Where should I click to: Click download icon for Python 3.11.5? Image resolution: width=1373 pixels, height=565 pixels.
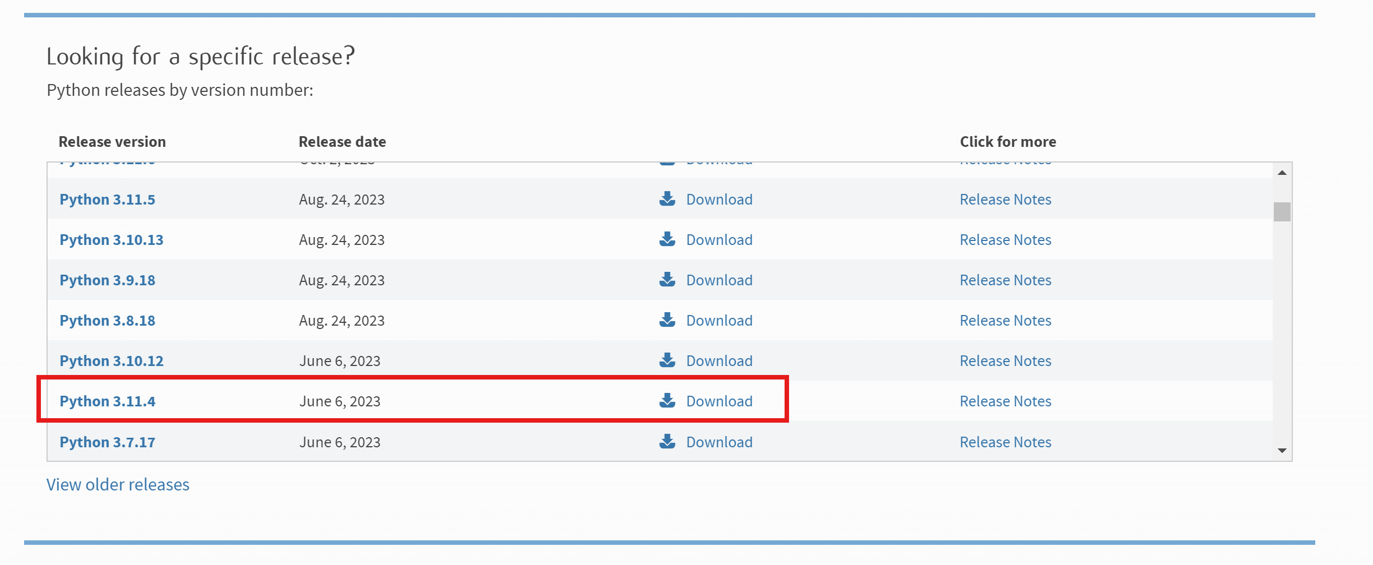pyautogui.click(x=667, y=199)
